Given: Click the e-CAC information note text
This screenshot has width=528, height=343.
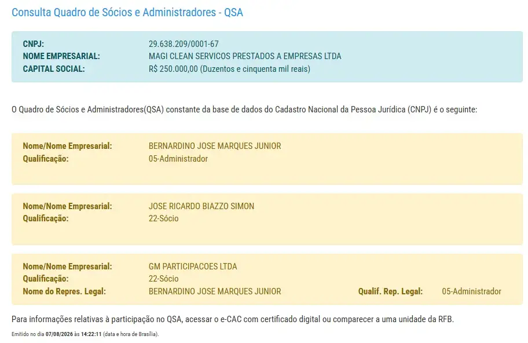Looking at the screenshot, I should click(233, 319).
